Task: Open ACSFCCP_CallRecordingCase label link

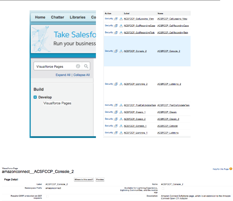Action: pyautogui.click(x=139, y=25)
